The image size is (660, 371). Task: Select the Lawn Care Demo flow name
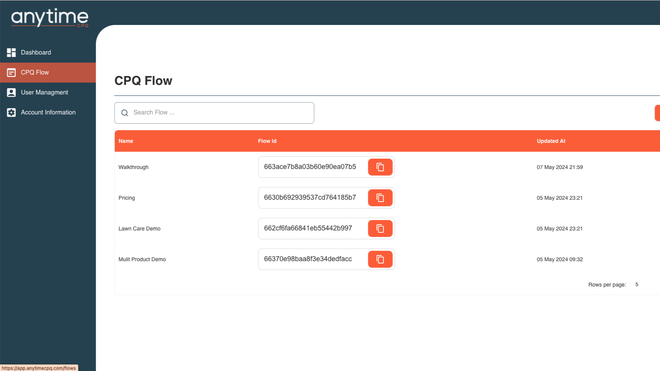[139, 229]
